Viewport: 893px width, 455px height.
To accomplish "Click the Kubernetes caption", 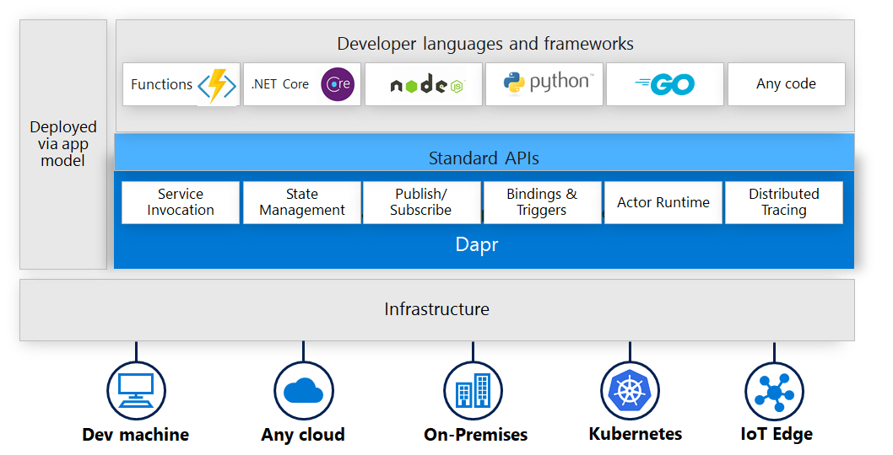I will pos(636,434).
